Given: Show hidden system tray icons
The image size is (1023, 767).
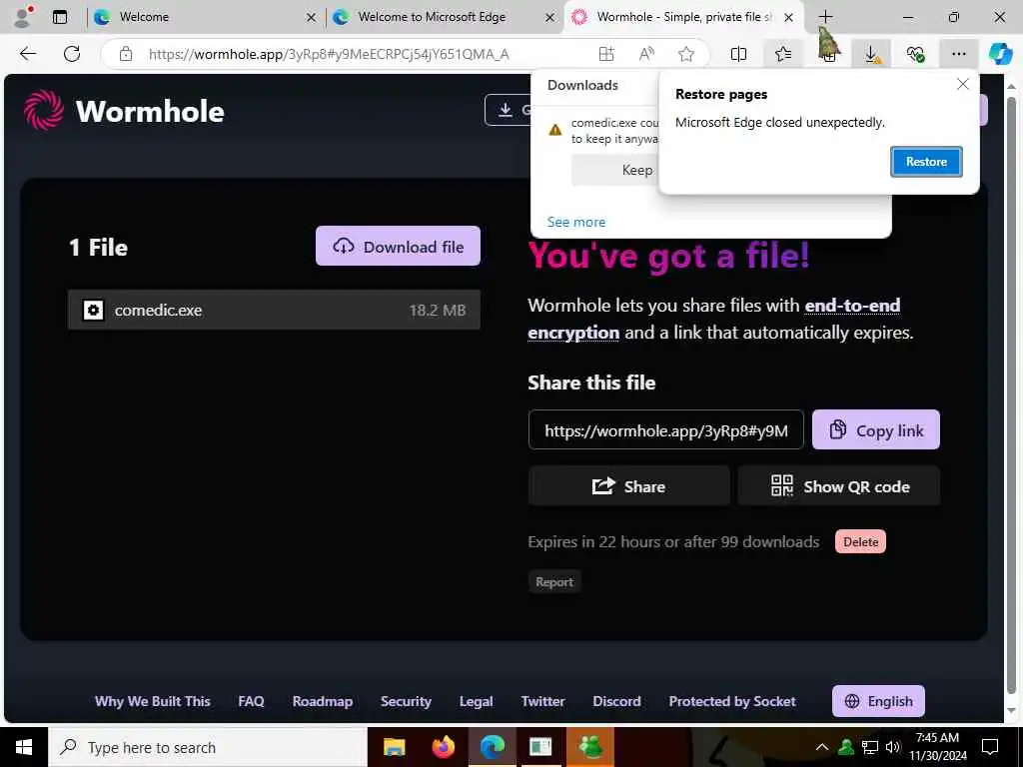Looking at the screenshot, I should click(x=822, y=747).
